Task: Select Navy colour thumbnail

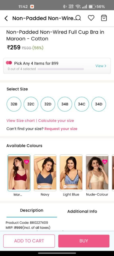Action: click(45, 173)
